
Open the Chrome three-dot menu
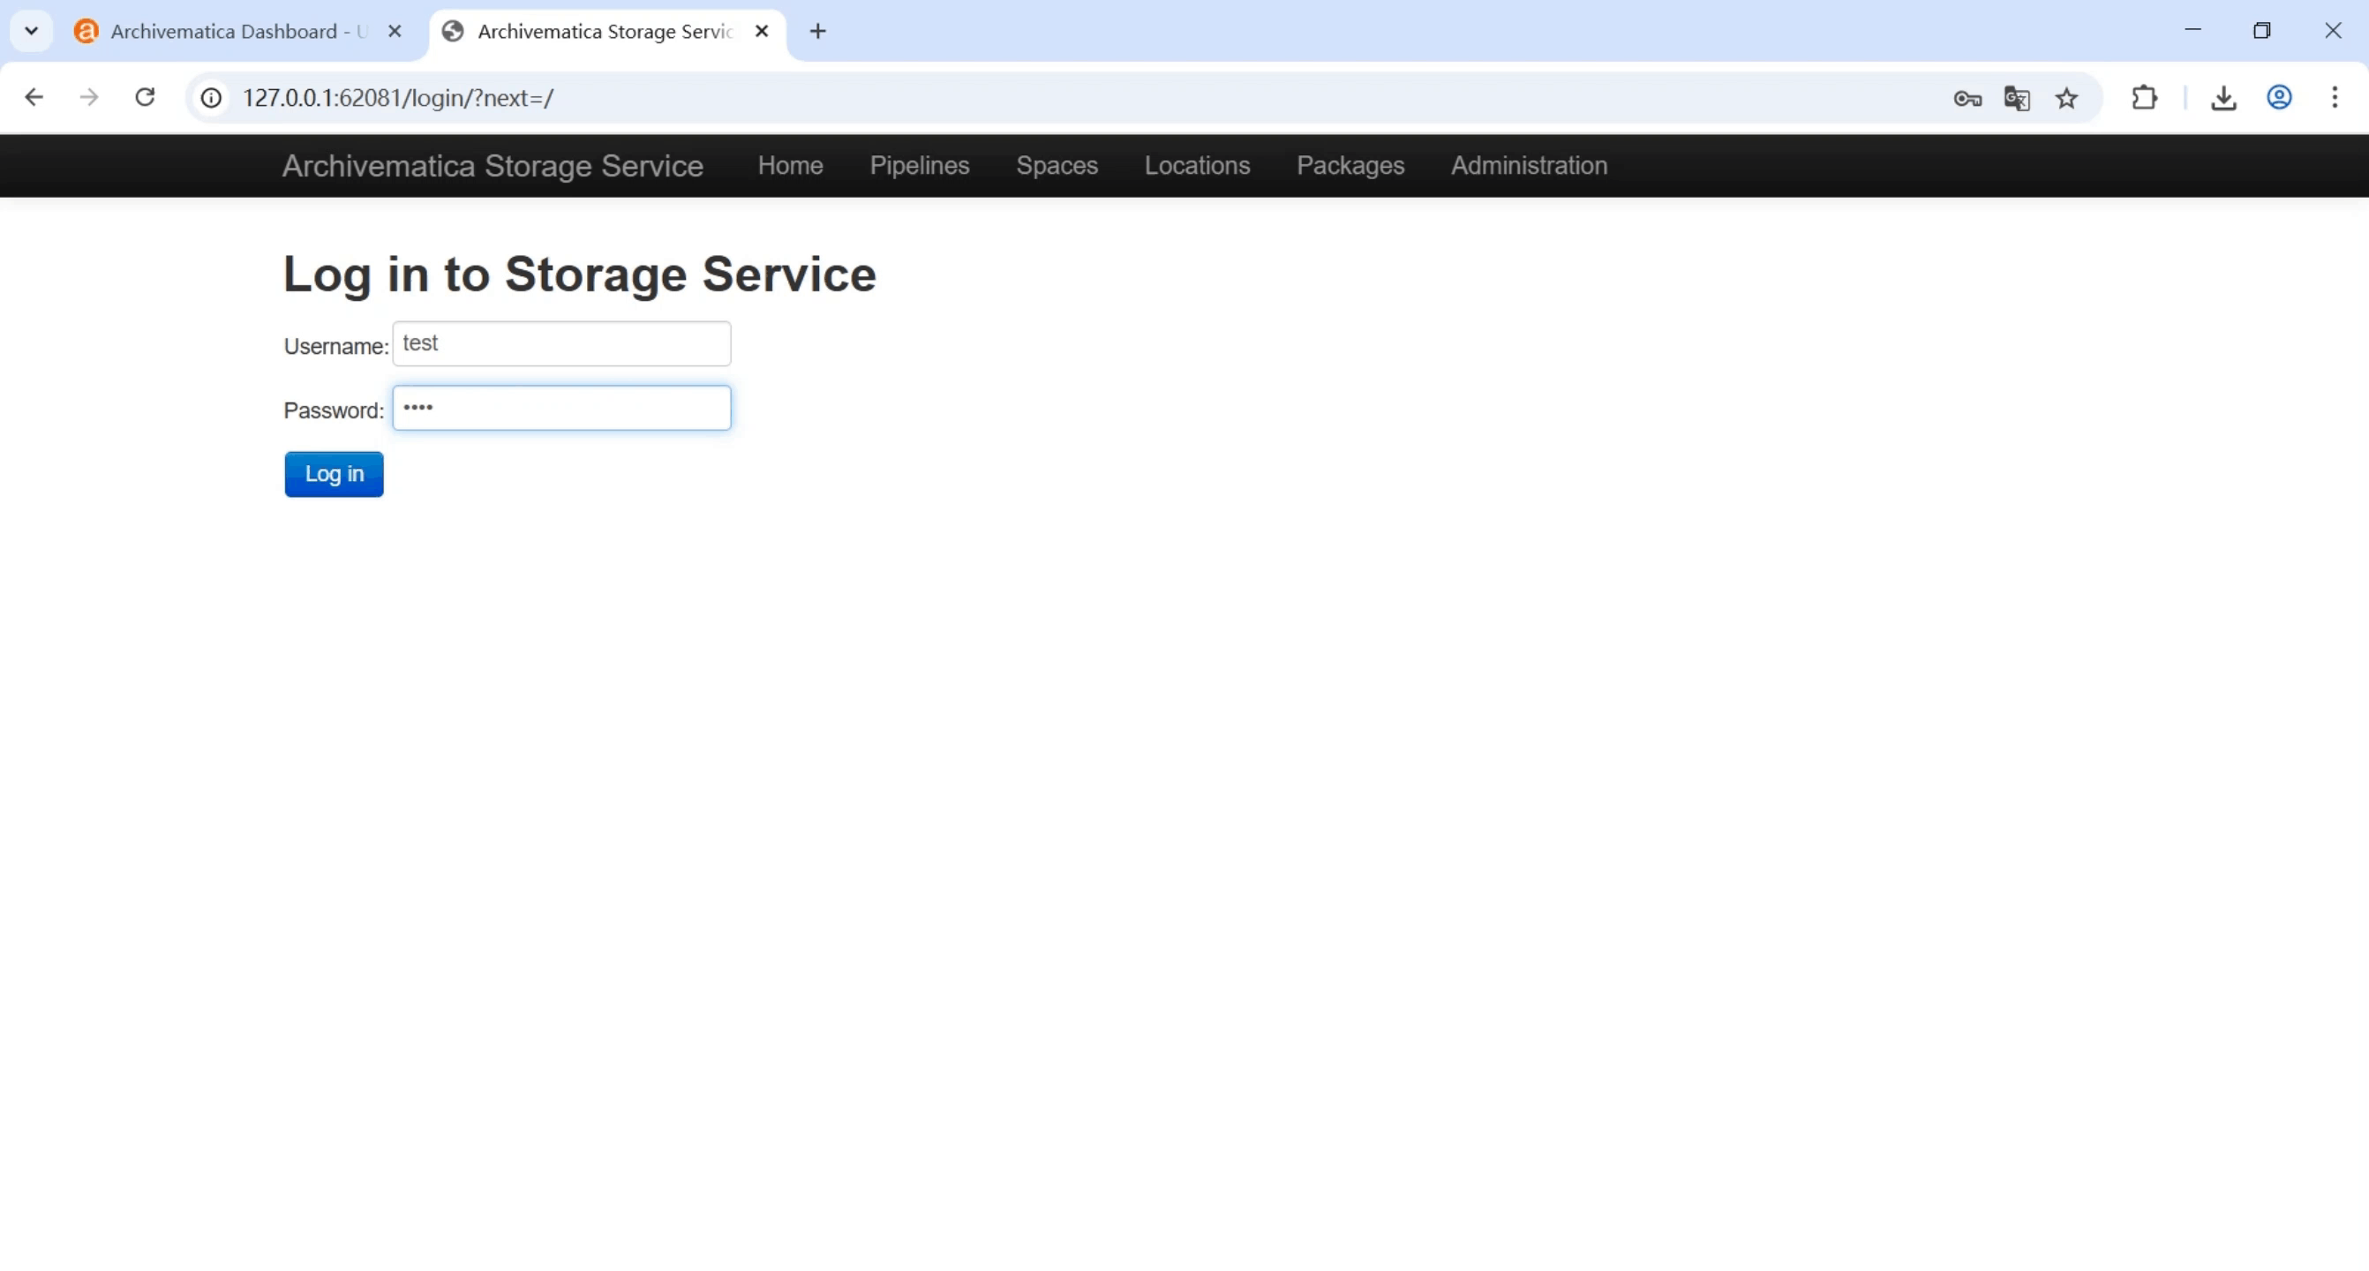(2334, 97)
